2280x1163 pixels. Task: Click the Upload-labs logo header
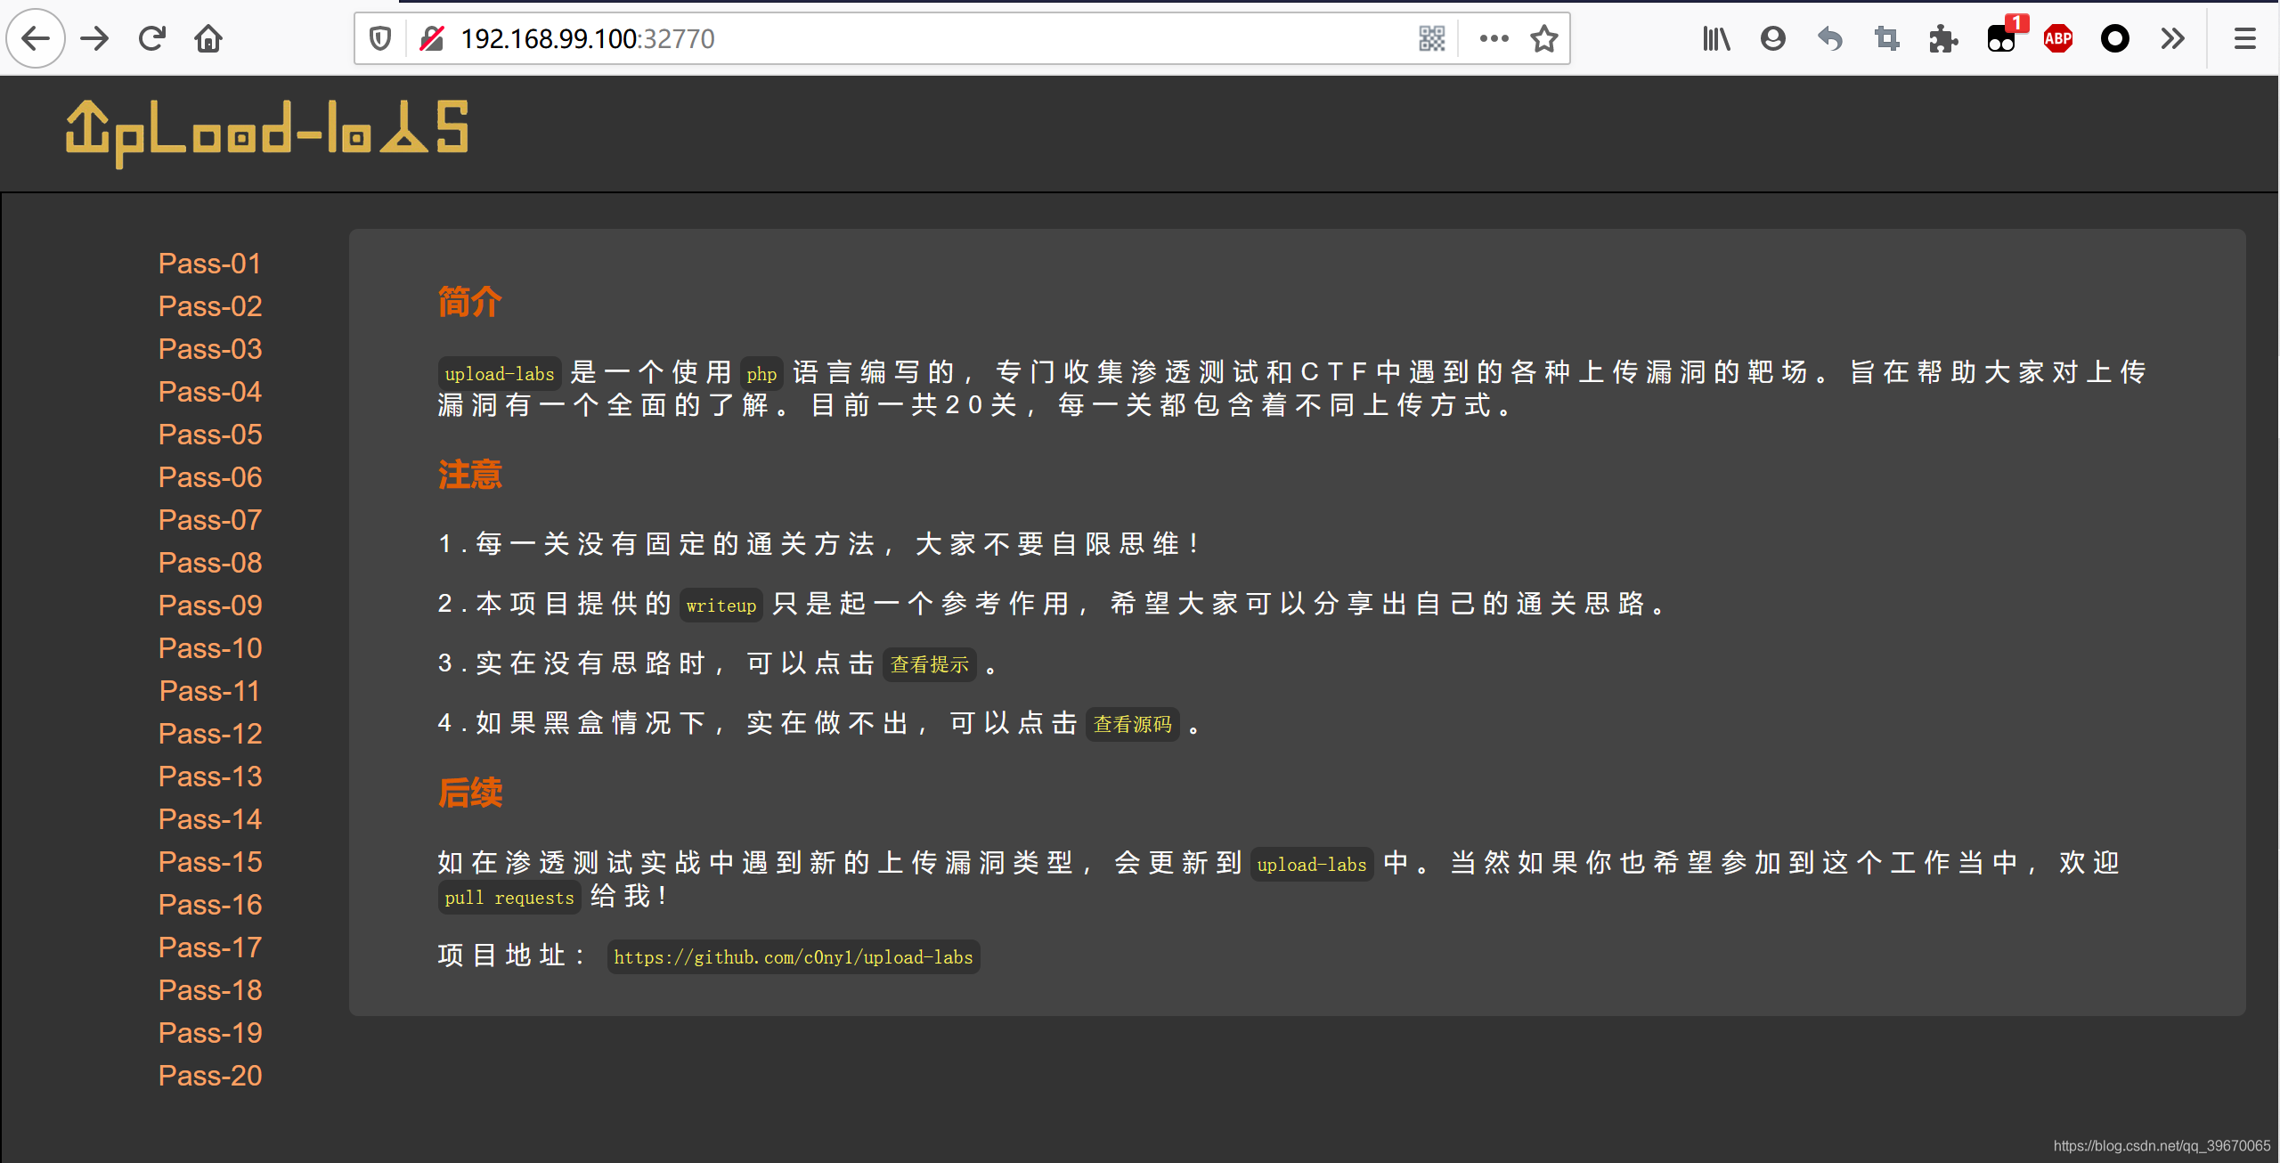point(267,132)
